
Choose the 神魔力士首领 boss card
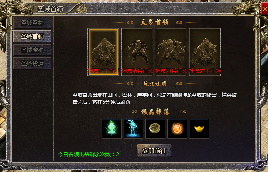pos(205,52)
